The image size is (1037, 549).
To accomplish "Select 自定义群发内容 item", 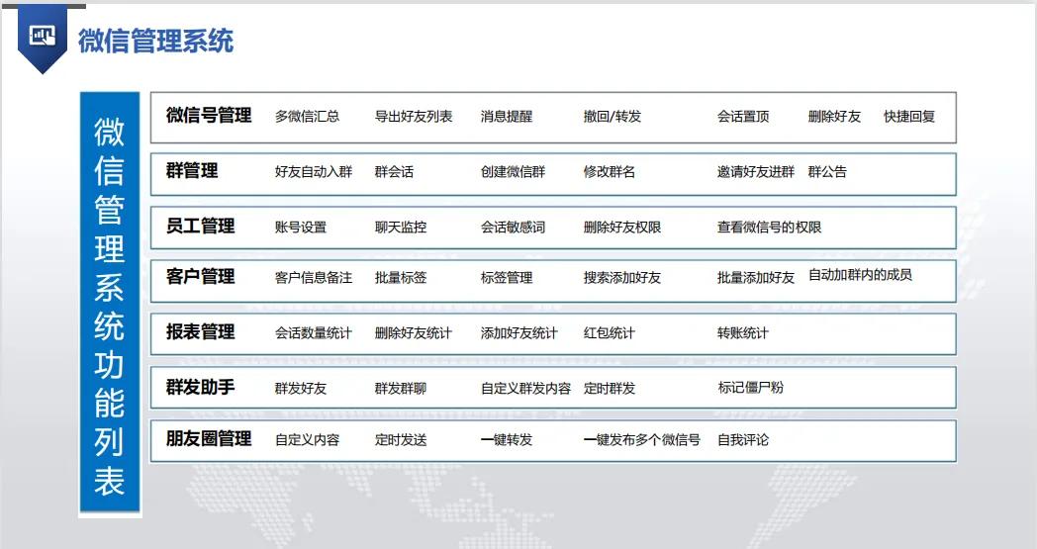I will tap(525, 389).
